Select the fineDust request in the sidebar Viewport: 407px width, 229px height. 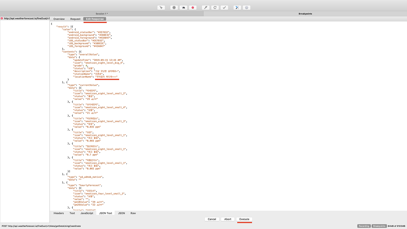tap(25, 18)
